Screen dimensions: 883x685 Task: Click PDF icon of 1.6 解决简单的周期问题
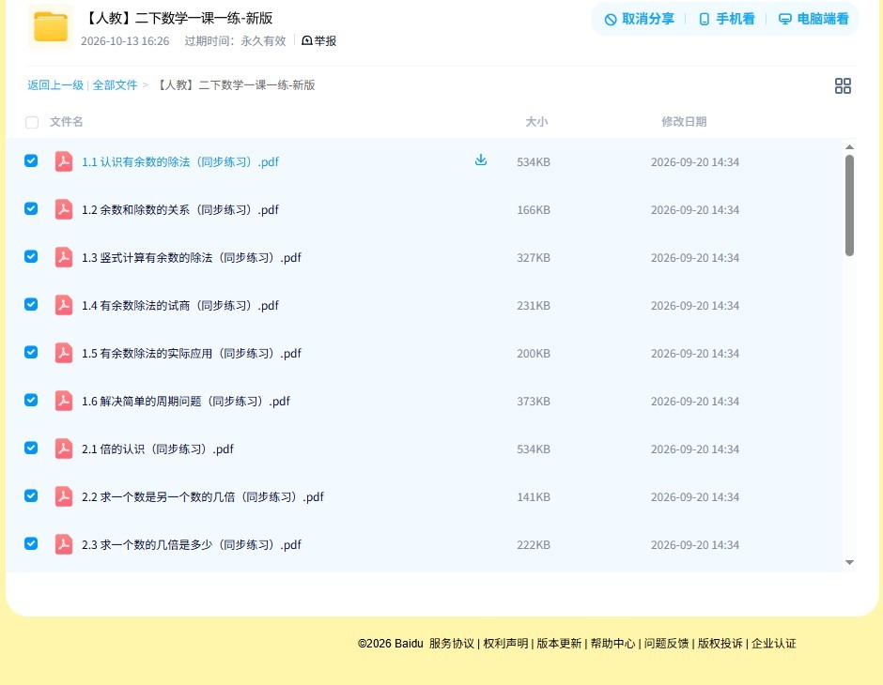coord(63,401)
